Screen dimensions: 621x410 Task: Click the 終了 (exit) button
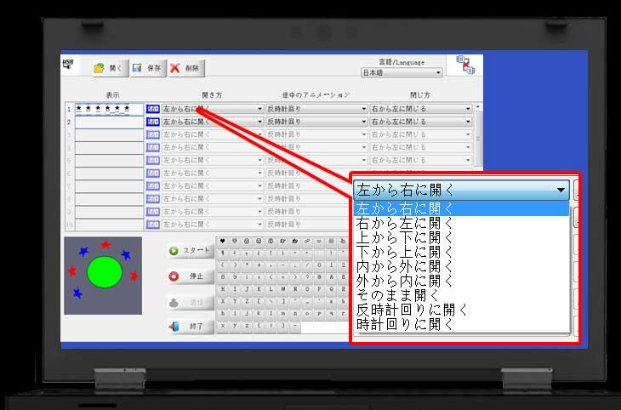[x=189, y=327]
